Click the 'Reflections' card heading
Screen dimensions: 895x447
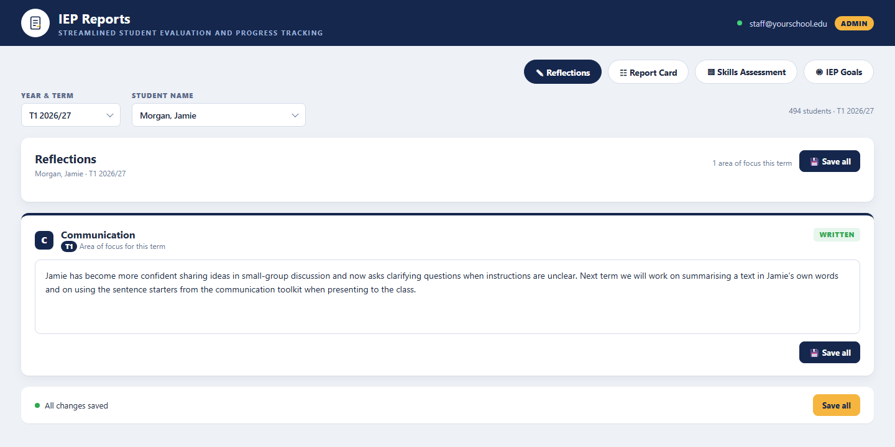click(66, 160)
